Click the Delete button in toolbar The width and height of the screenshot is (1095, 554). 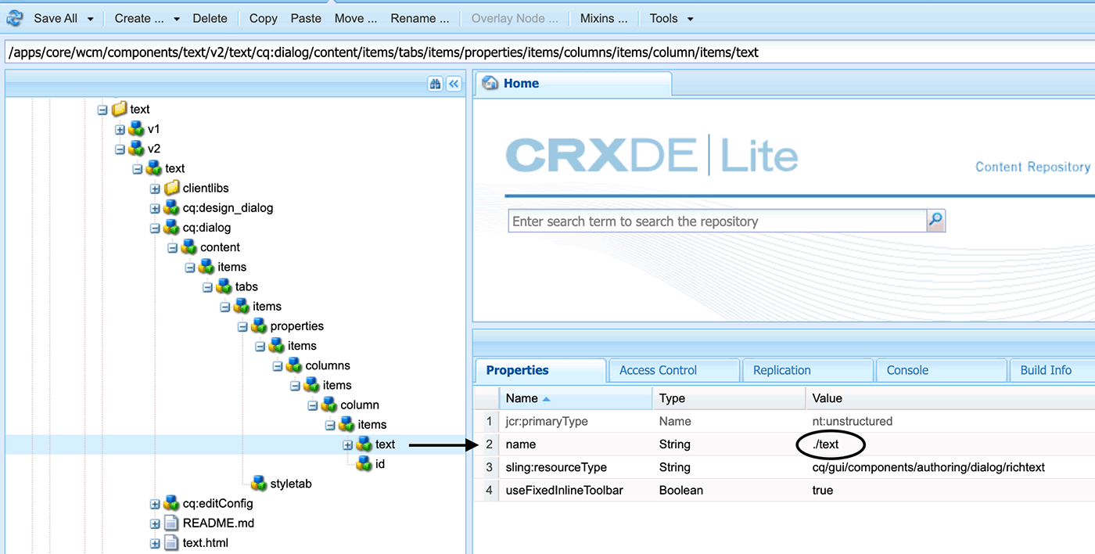[210, 18]
